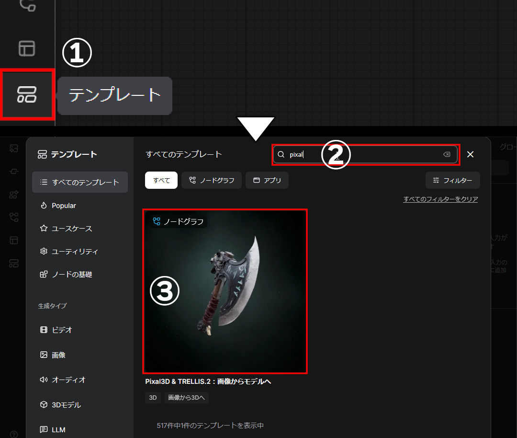The image size is (517, 438).
Task: Click the speaker icon beside オーディオ
Action: coord(44,380)
